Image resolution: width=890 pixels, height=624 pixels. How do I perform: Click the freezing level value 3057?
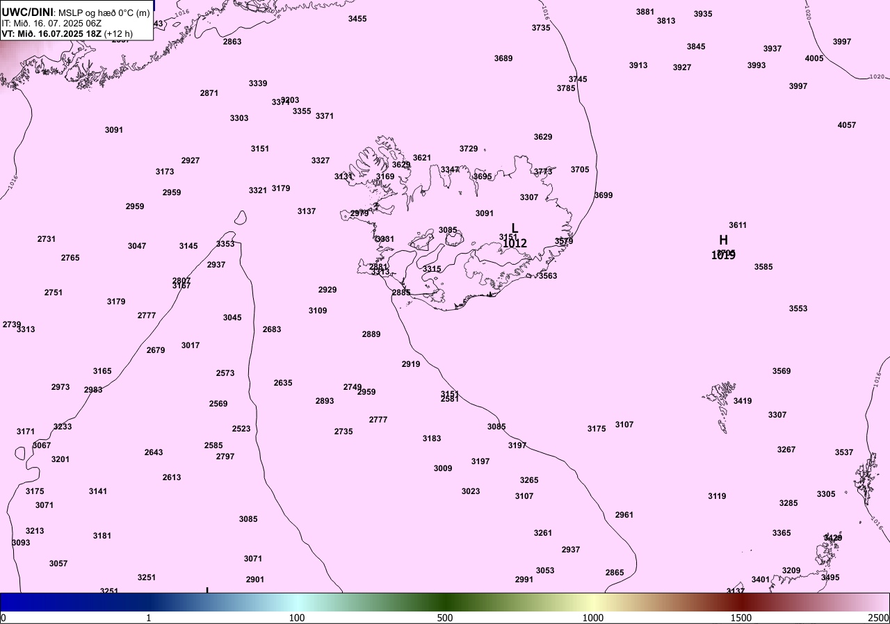pos(58,564)
